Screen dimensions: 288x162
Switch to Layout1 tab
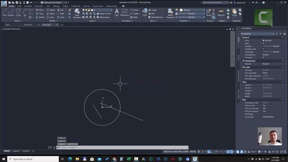(x=16, y=151)
